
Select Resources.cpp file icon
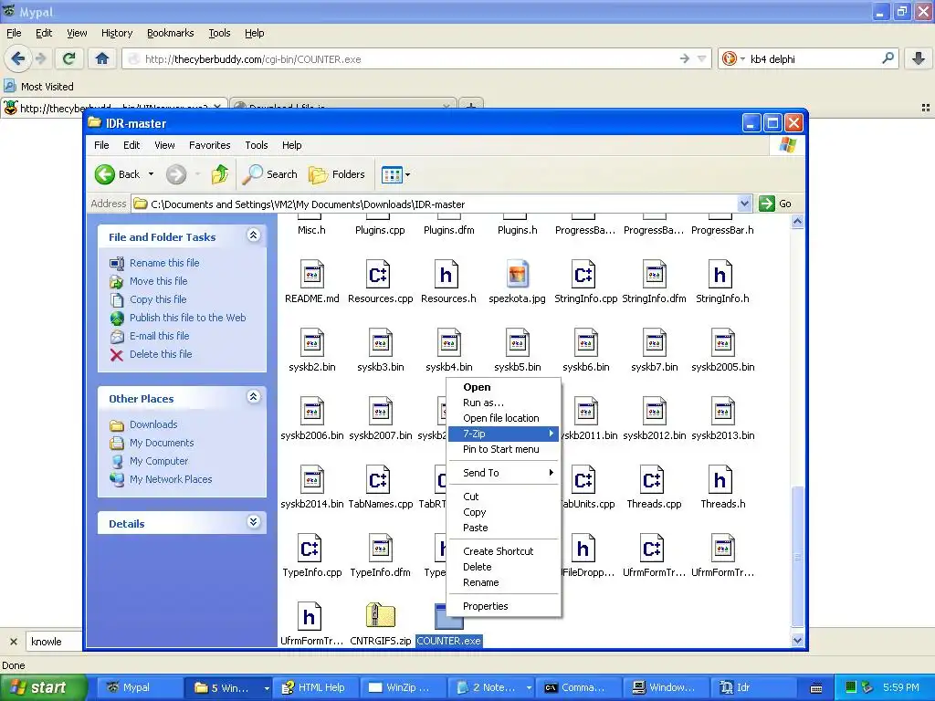[378, 274]
